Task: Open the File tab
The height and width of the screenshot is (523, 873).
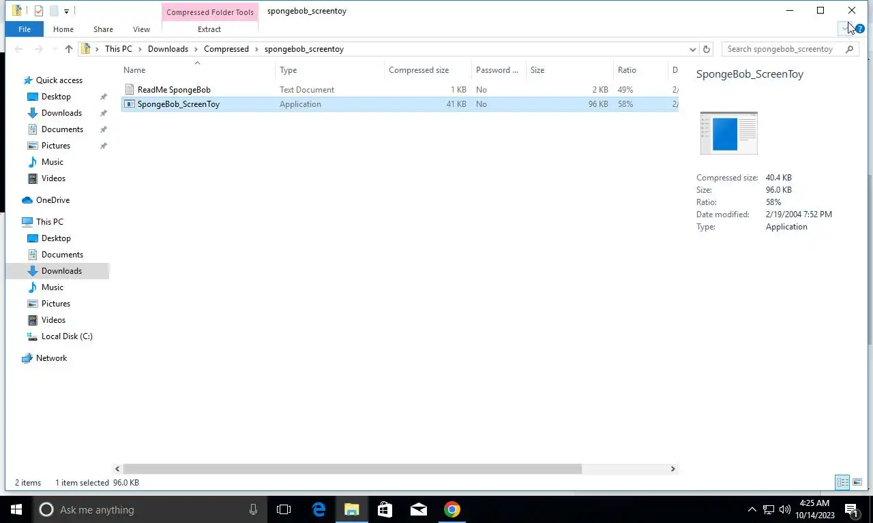Action: (x=25, y=29)
